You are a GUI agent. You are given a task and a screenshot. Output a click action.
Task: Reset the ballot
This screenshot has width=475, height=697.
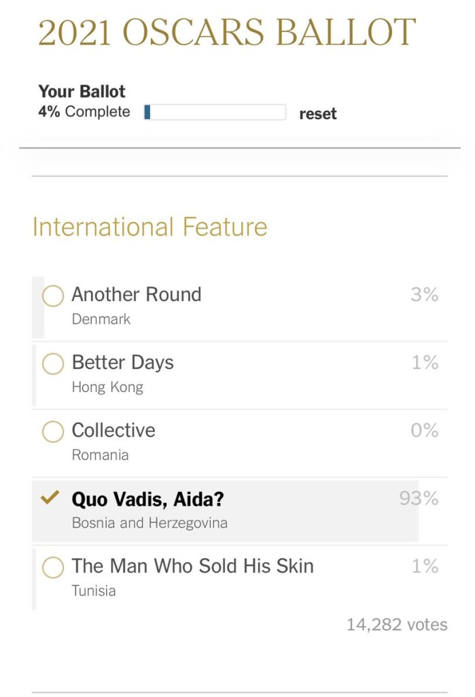[318, 114]
